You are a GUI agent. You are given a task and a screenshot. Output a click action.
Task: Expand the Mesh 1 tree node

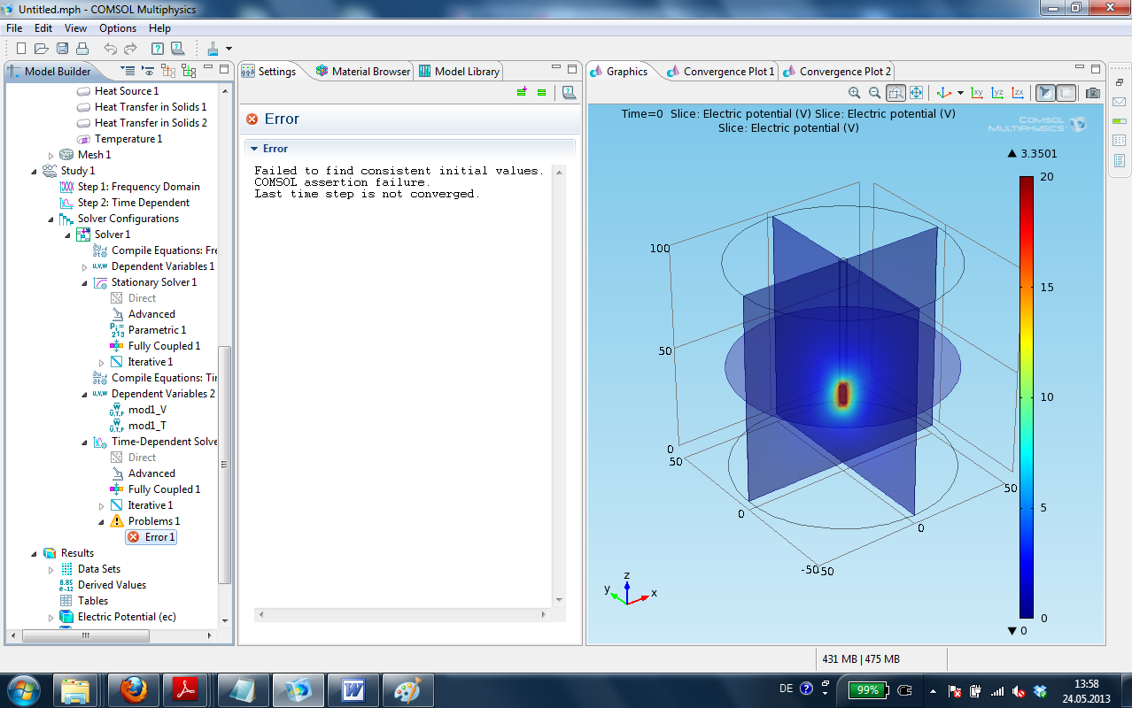pyautogui.click(x=51, y=155)
